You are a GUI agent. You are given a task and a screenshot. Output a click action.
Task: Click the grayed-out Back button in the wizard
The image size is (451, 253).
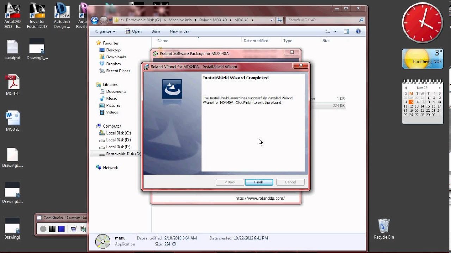pyautogui.click(x=230, y=182)
